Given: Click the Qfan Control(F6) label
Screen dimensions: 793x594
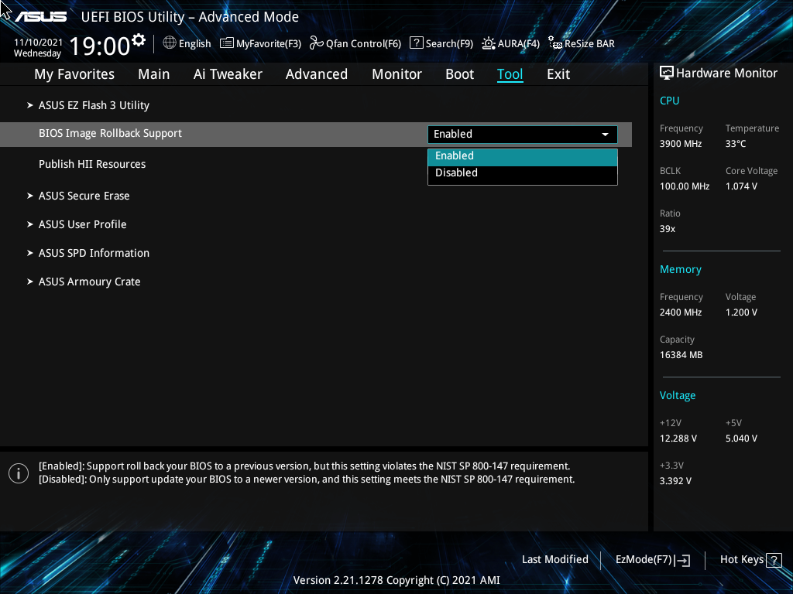Looking at the screenshot, I should point(363,44).
